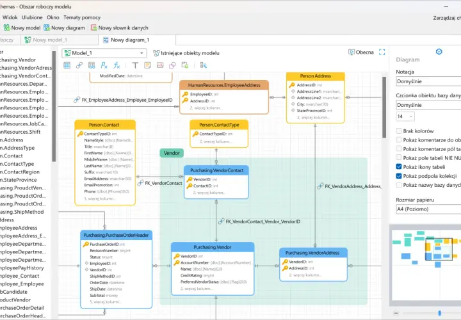Click the Nowy model button
This screenshot has height=320, width=461.
(x=22, y=28)
